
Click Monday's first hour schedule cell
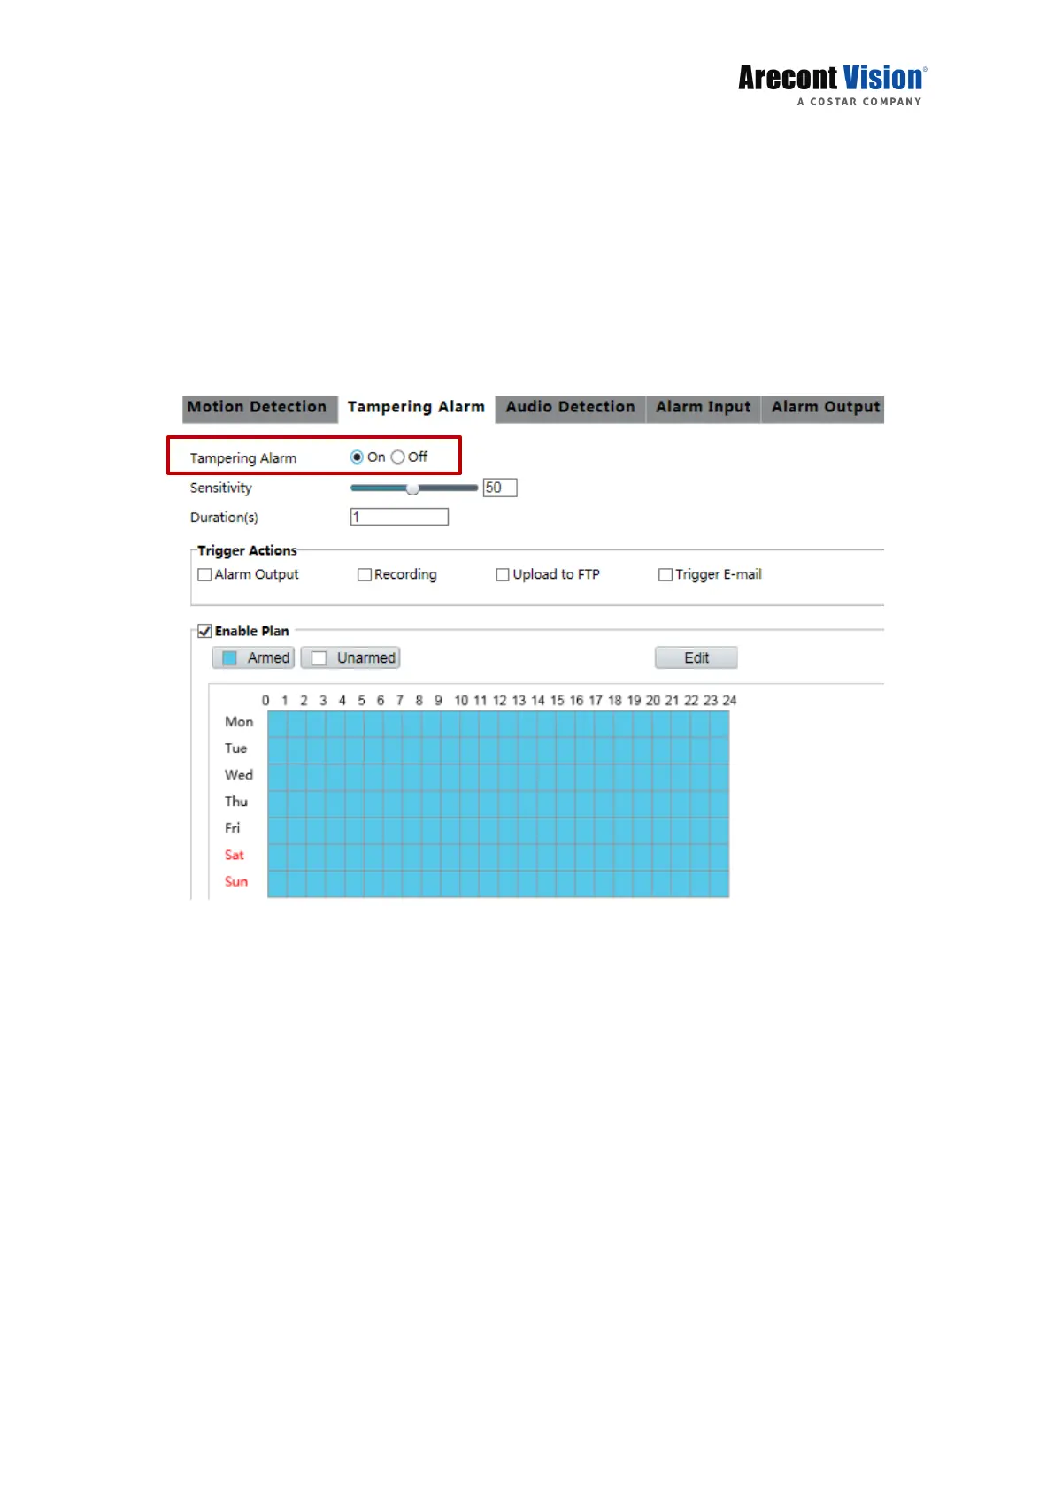click(x=277, y=723)
